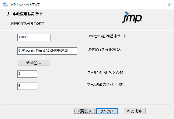The height and width of the screenshot is (119, 174).
Task: Open the 参照(S)... browse button
Action: 34,63
